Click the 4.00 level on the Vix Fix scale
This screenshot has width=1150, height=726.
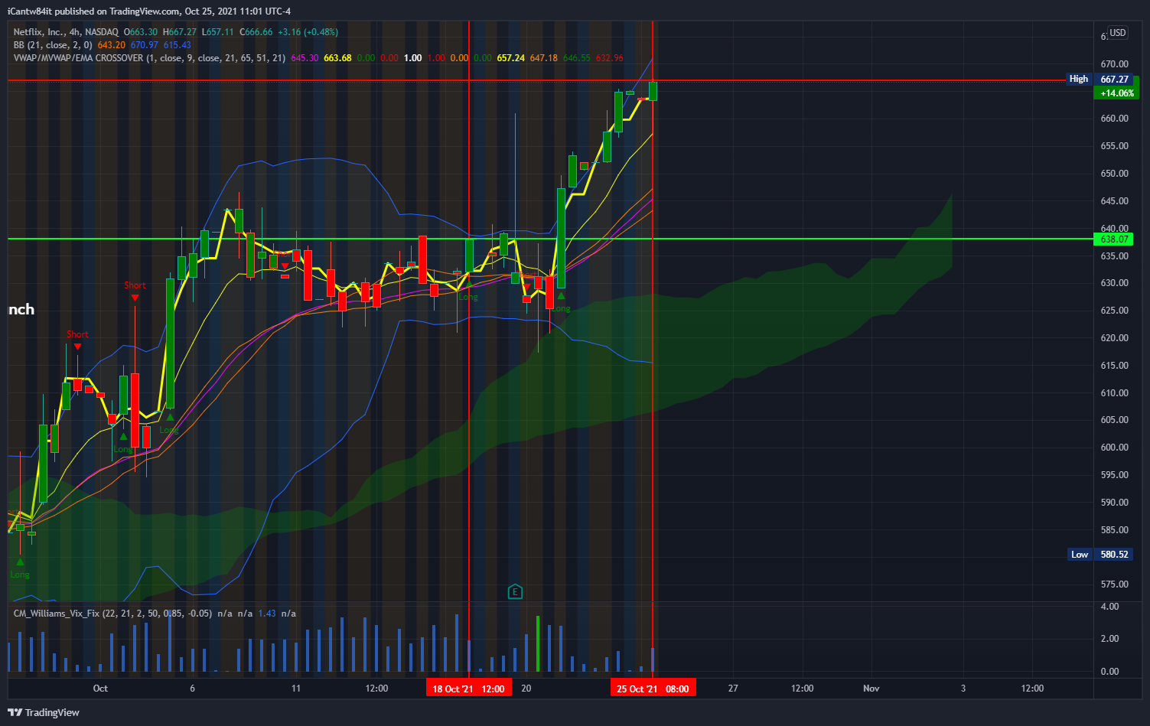[1109, 606]
